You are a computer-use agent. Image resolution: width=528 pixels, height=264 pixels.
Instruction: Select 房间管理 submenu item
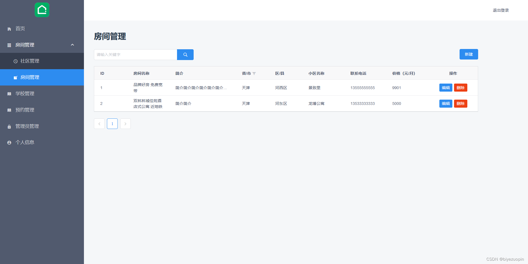coord(42,77)
